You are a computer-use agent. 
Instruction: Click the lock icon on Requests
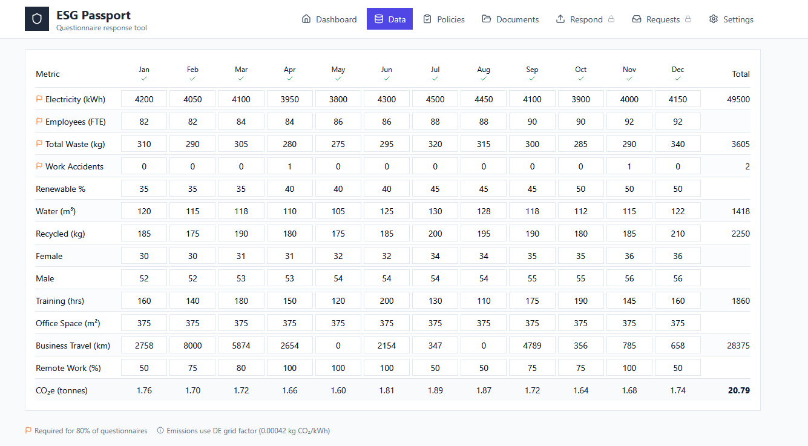tap(689, 19)
